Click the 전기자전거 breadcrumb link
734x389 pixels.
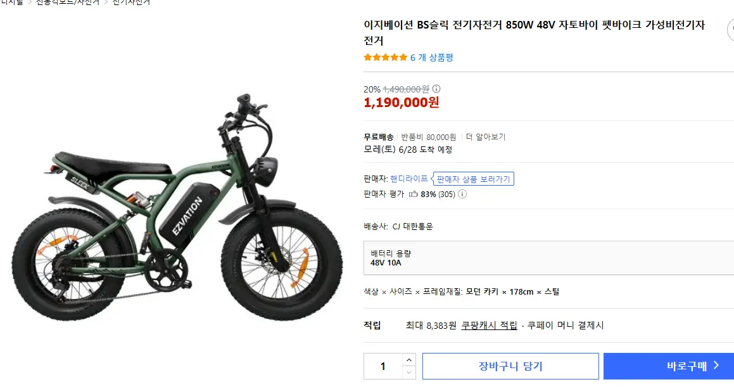pos(130,3)
